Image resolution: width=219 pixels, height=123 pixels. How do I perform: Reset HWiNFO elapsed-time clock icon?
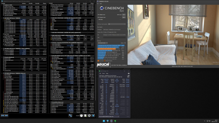tap(81, 116)
